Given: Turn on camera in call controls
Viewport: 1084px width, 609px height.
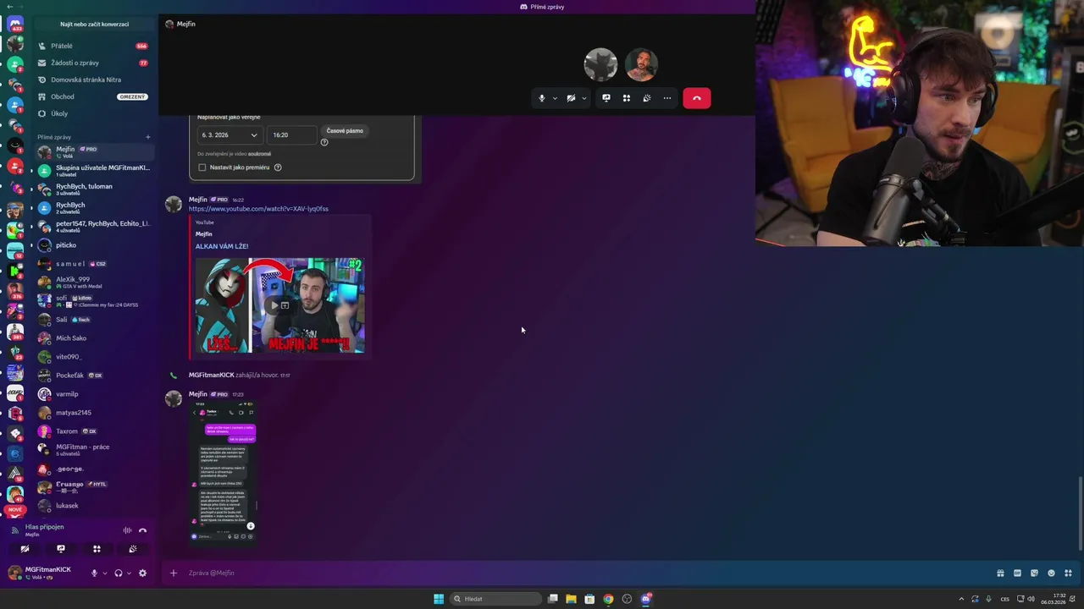Looking at the screenshot, I should pos(571,98).
